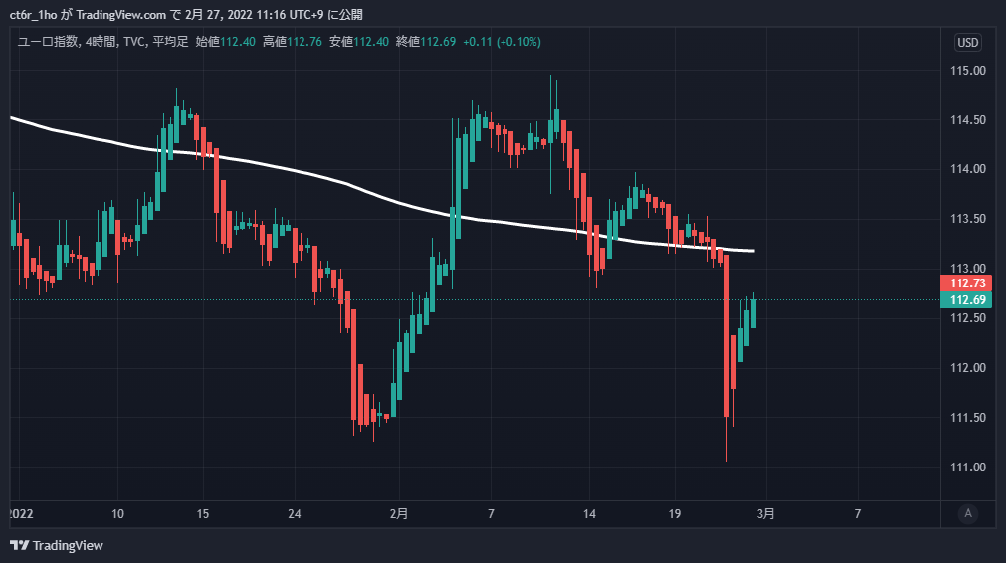Open the USD currency selector
Image resolution: width=1006 pixels, height=563 pixels.
click(967, 43)
